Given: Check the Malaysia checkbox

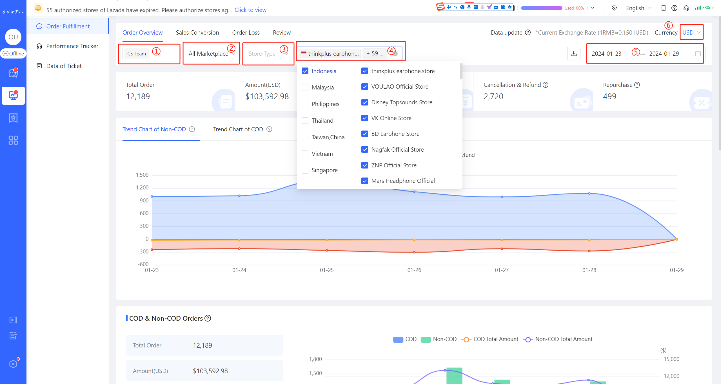Looking at the screenshot, I should 305,87.
